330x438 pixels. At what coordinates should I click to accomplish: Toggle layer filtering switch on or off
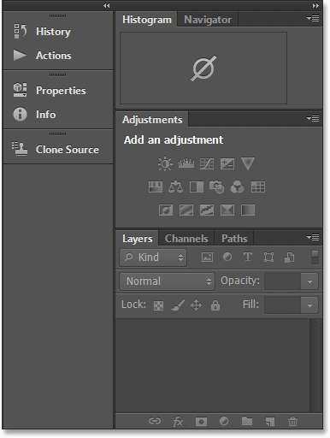click(x=315, y=257)
